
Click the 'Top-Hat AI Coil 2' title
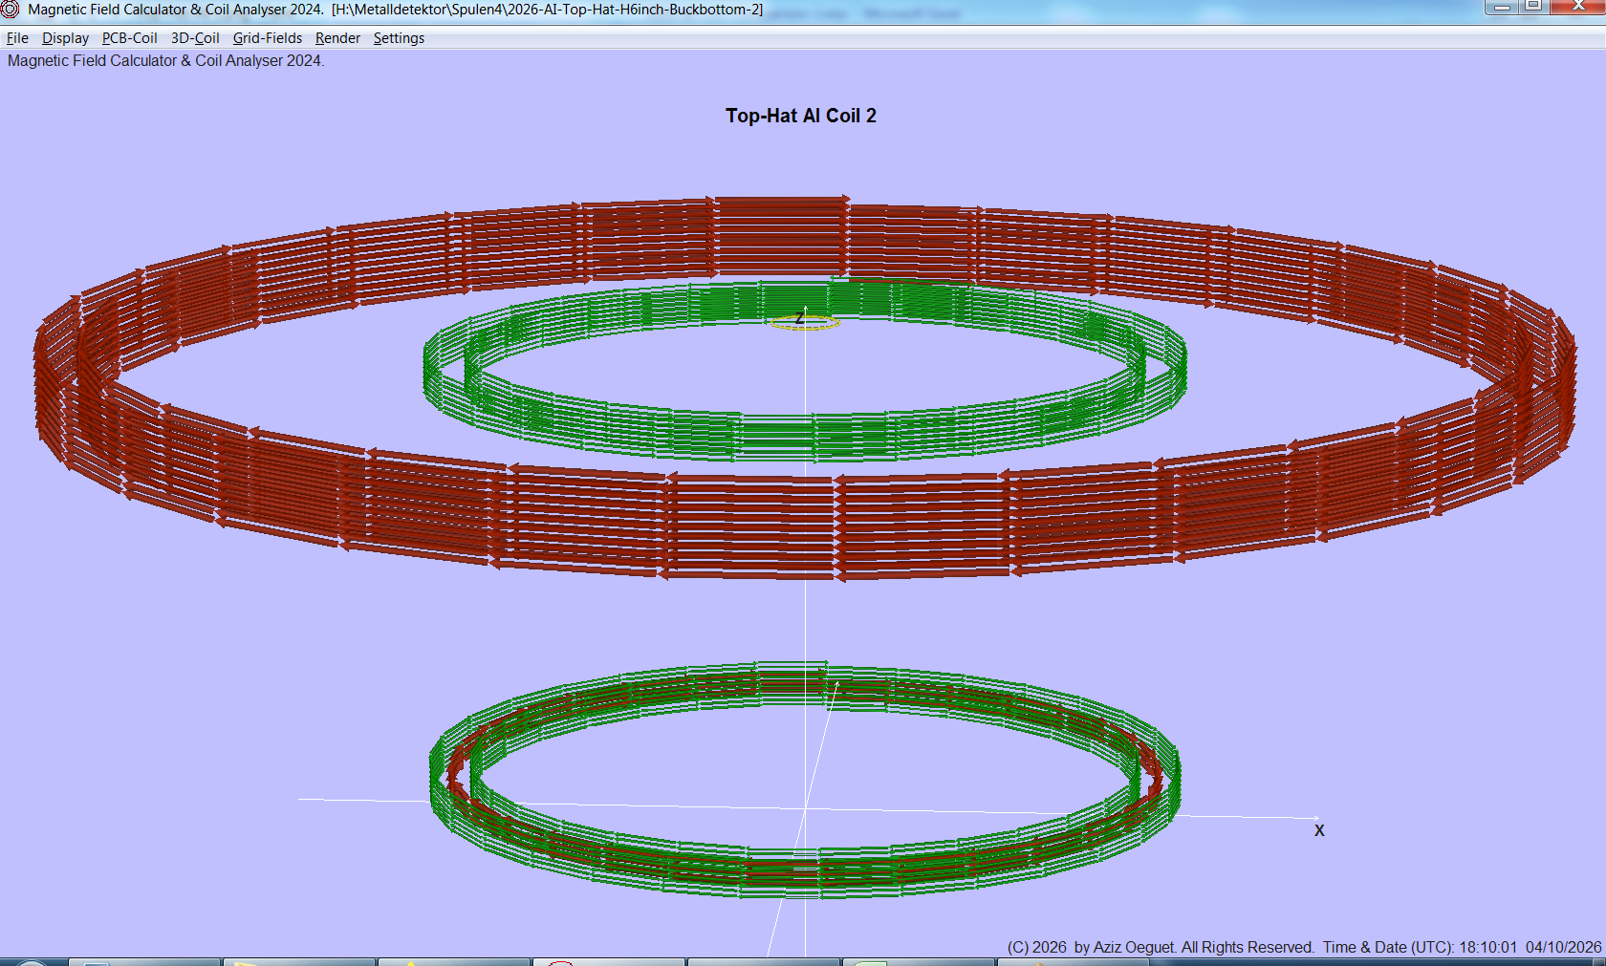[800, 116]
